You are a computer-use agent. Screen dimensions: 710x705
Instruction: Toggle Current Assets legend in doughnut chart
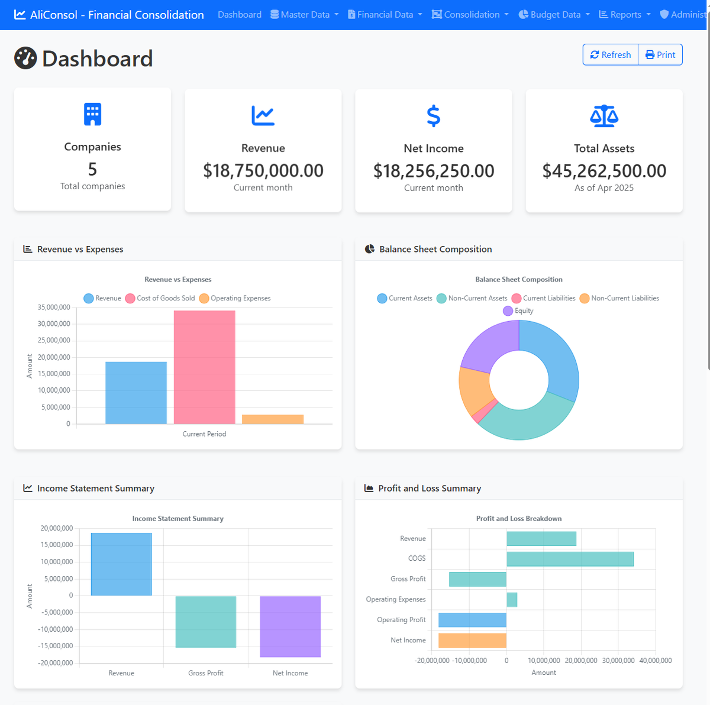tap(405, 298)
